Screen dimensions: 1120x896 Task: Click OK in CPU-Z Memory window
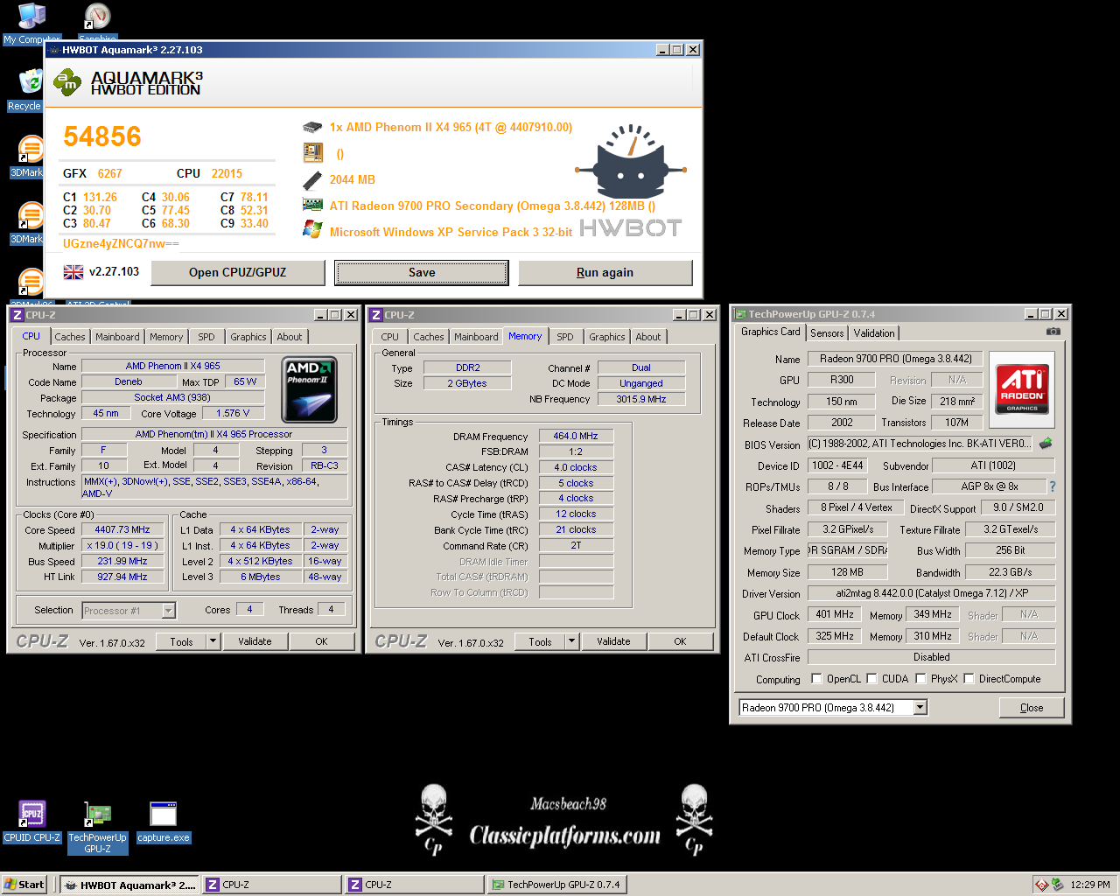(x=680, y=641)
